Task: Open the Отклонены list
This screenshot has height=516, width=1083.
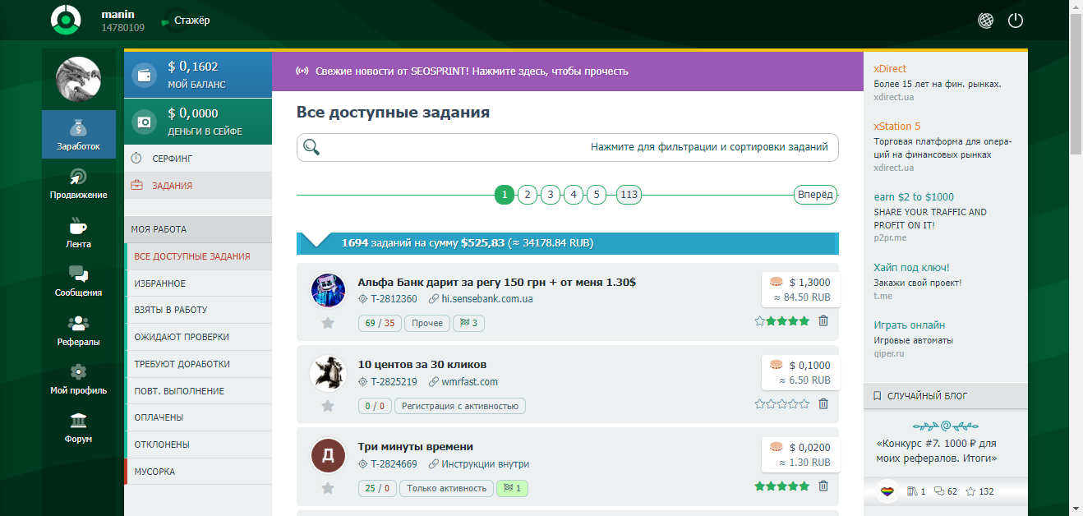Action: point(198,445)
